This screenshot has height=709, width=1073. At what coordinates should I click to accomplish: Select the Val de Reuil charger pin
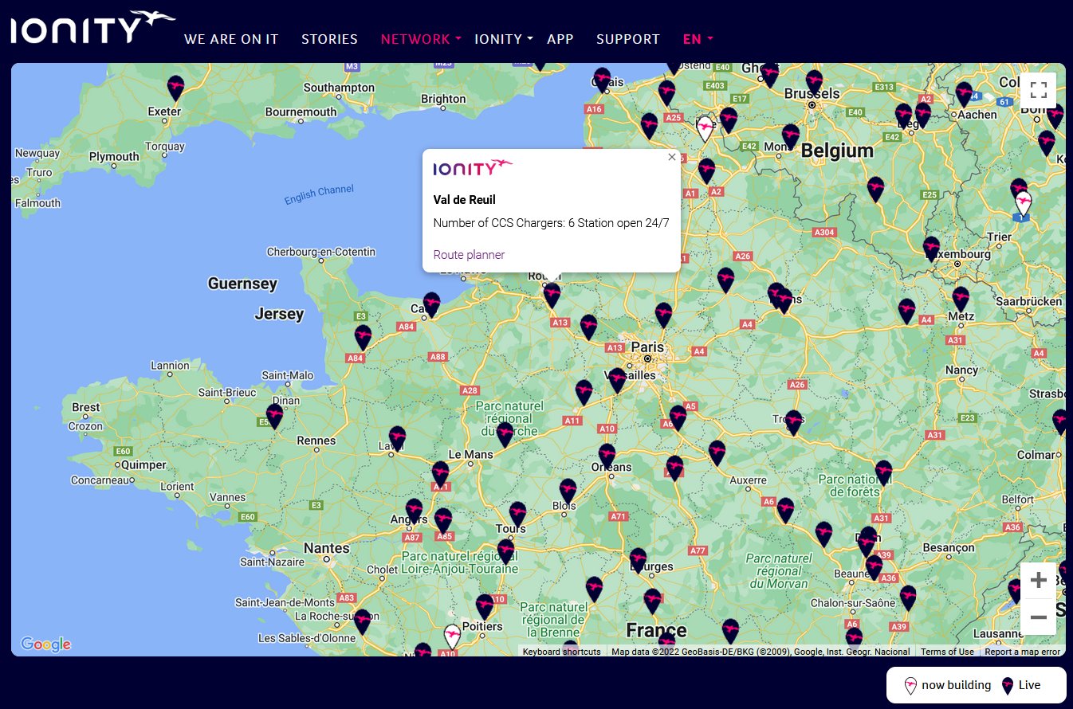coord(552,295)
